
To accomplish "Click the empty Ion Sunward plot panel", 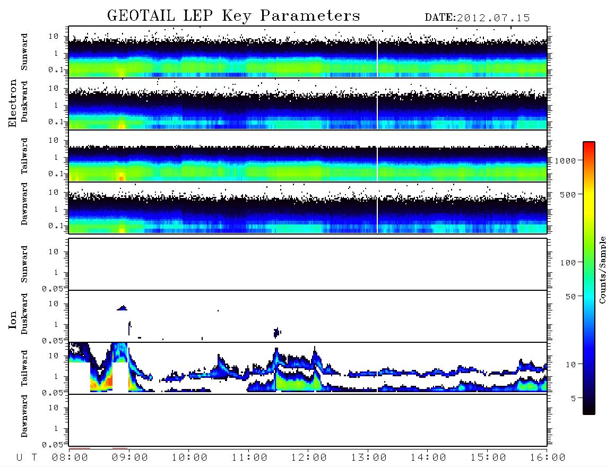I will (308, 264).
